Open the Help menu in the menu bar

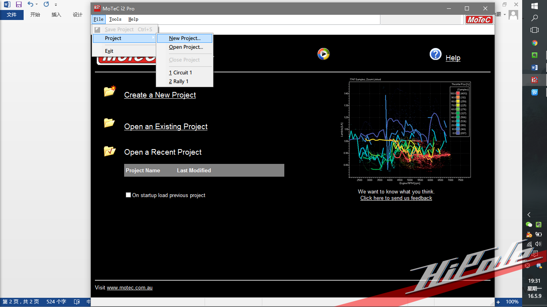(133, 19)
